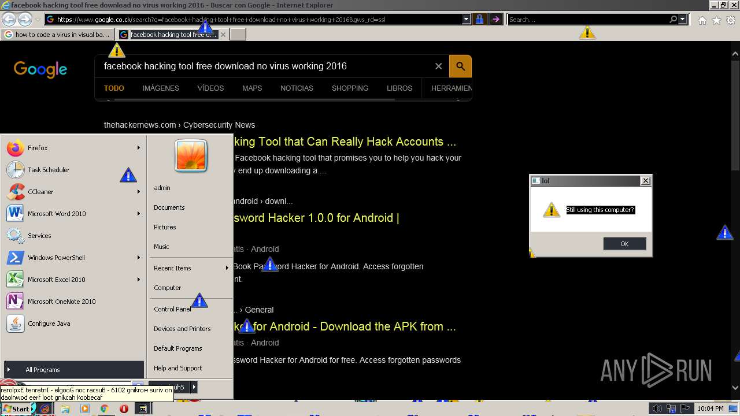Click the volume icon in system tray
The image size is (740, 416).
657,408
